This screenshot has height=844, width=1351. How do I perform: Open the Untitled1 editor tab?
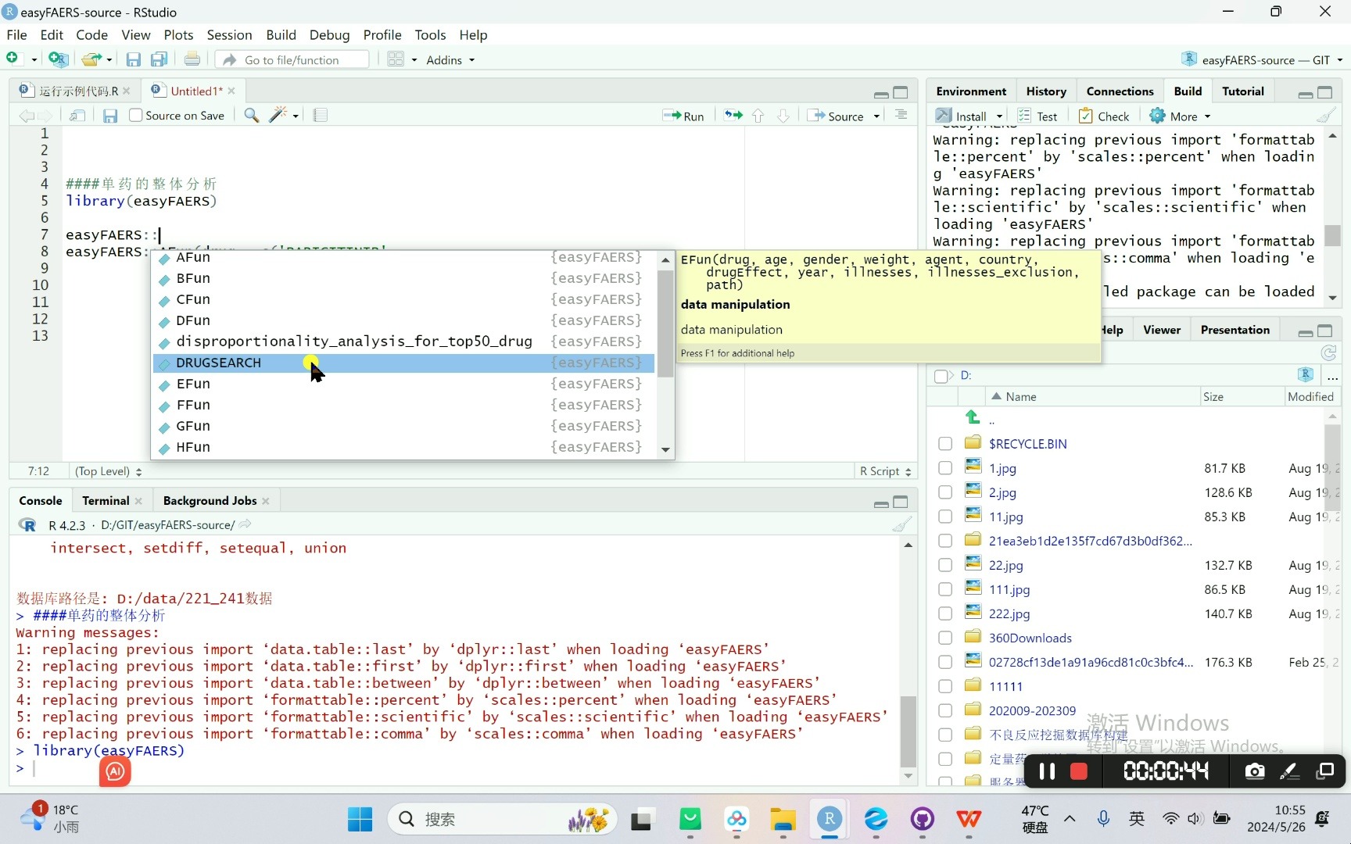tap(196, 91)
